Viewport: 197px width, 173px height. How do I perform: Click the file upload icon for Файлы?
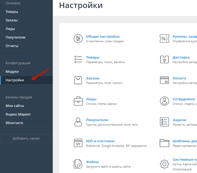point(78,164)
